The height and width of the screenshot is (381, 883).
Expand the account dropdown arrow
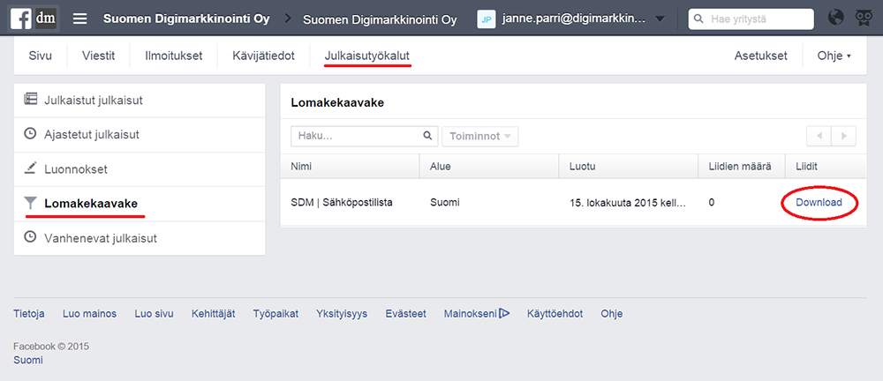[660, 19]
